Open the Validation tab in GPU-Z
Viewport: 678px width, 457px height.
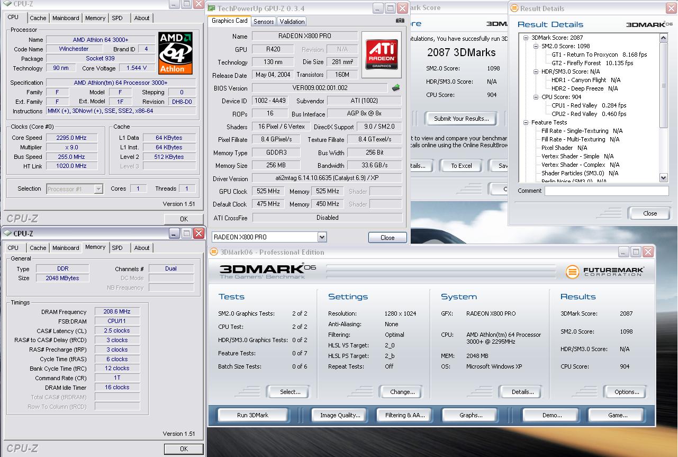pyautogui.click(x=292, y=22)
